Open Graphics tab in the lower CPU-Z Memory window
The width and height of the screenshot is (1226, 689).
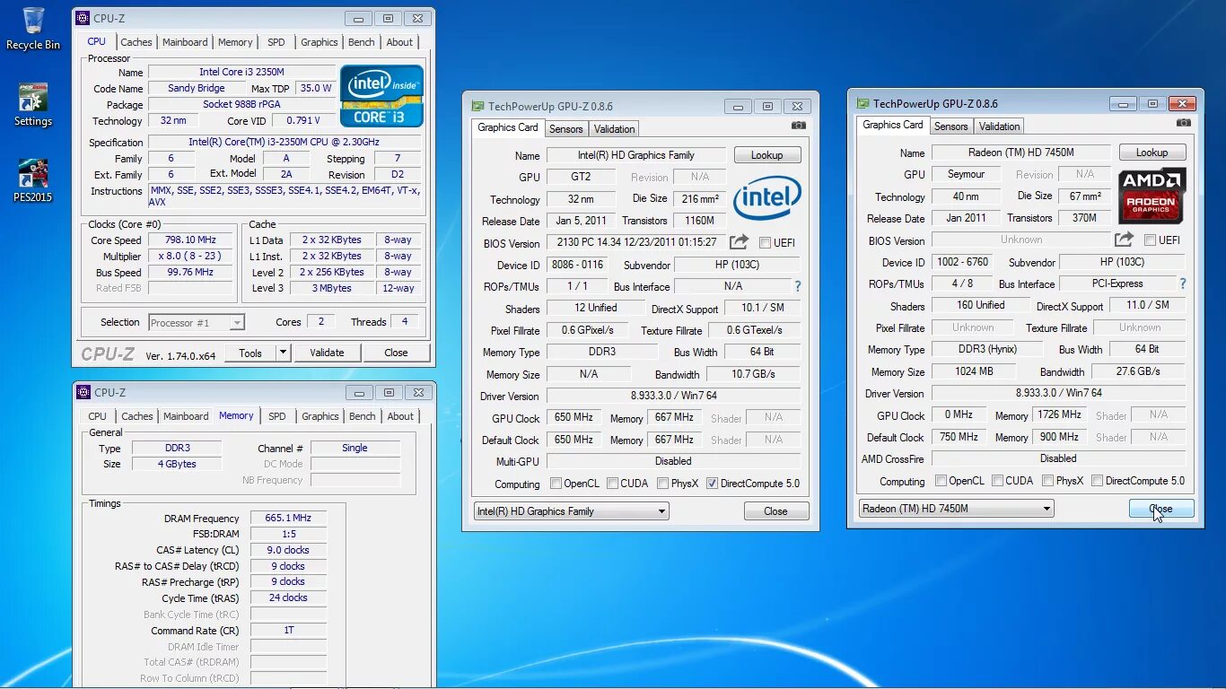pyautogui.click(x=320, y=416)
